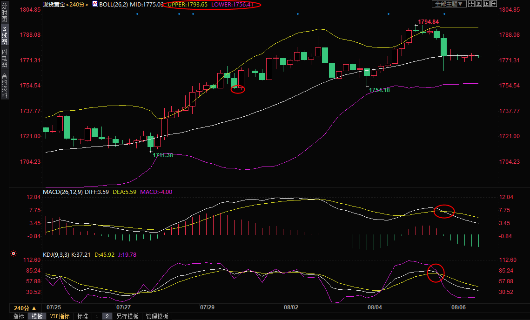Toggle template slot 1
The width and height of the screenshot is (530, 320).
97,316
